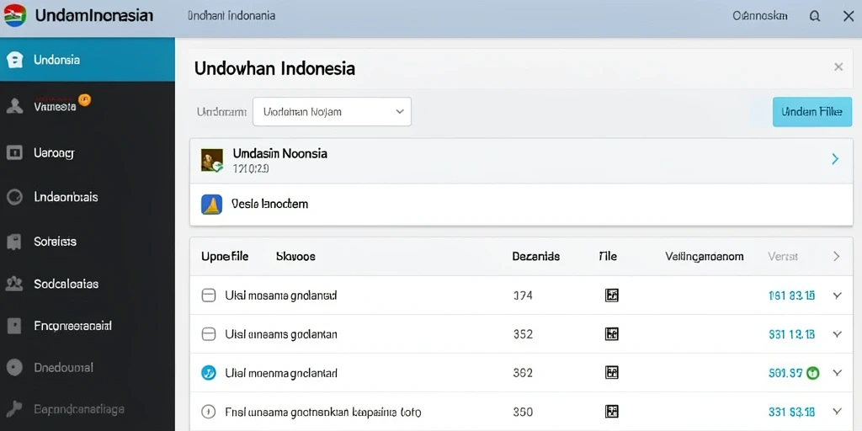Open the Uaroogr sidebar icon
The image size is (862, 431).
14,153
